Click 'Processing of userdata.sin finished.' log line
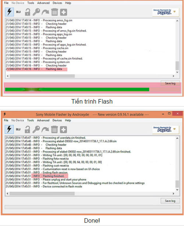 point(46,138)
